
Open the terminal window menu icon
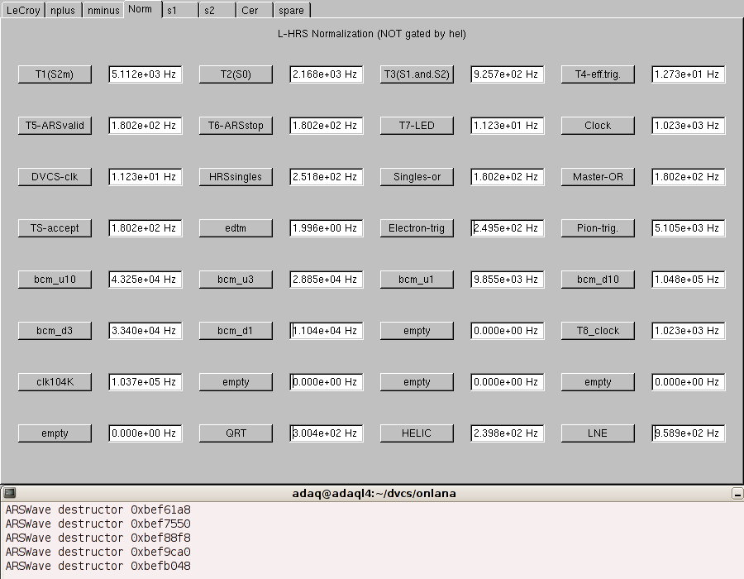coord(9,493)
